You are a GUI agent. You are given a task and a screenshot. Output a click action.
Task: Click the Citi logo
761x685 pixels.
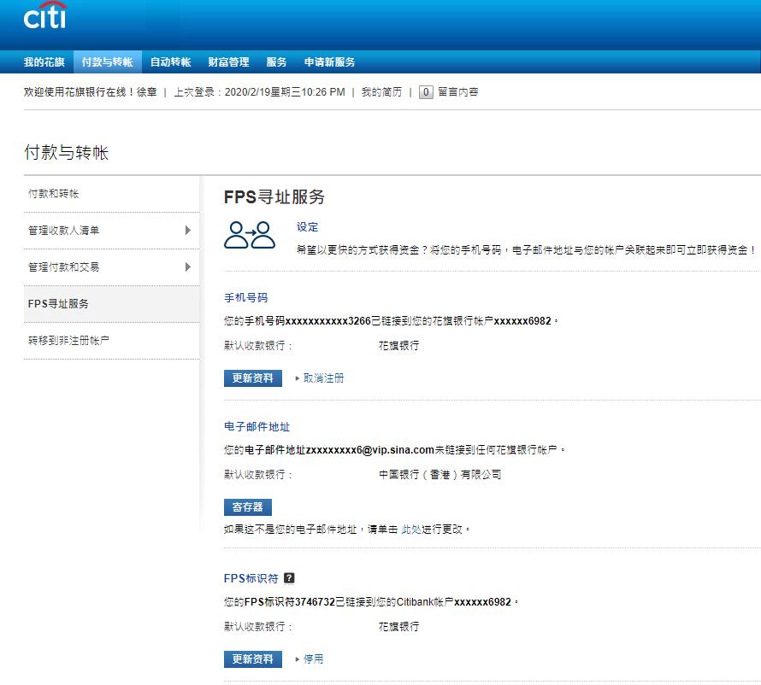coord(45,15)
